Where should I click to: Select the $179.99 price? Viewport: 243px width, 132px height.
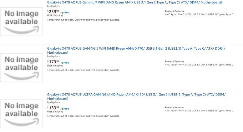click(x=53, y=62)
